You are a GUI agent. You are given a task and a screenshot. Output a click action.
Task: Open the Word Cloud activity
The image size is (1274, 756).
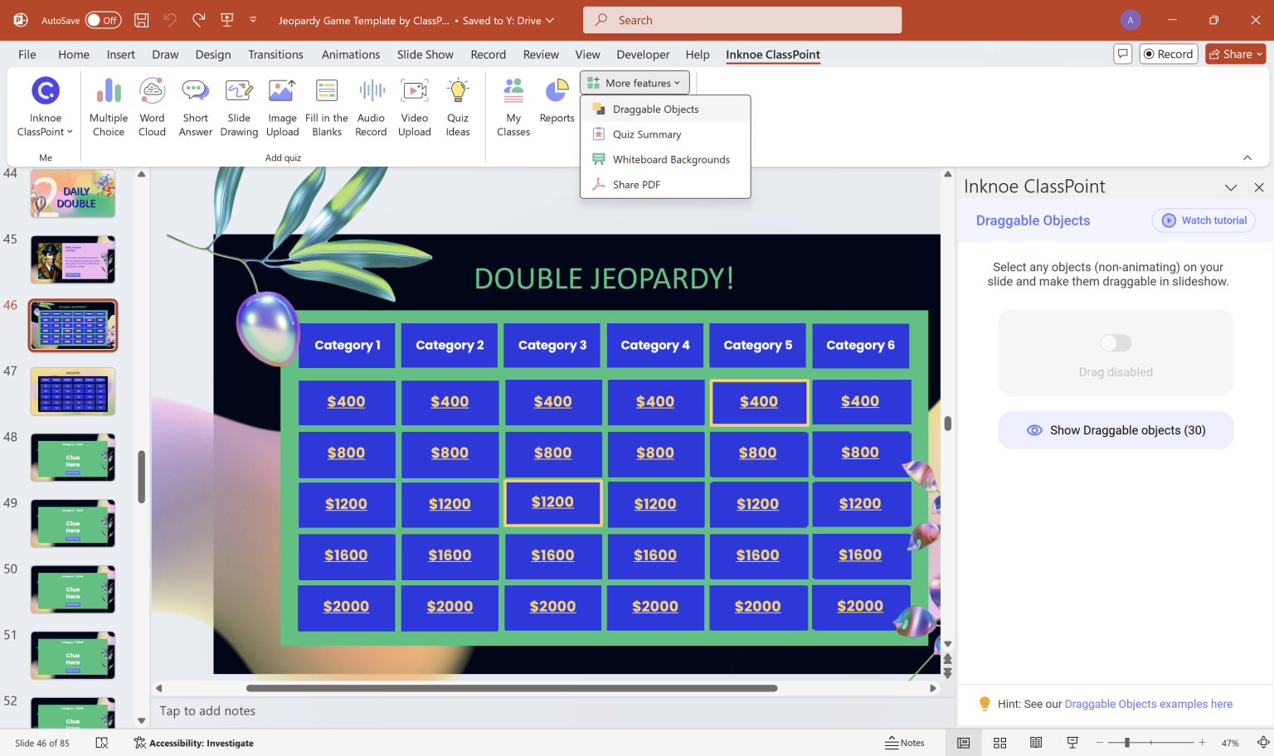152,105
